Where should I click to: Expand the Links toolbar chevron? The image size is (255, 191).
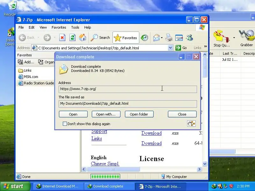coord(206,46)
